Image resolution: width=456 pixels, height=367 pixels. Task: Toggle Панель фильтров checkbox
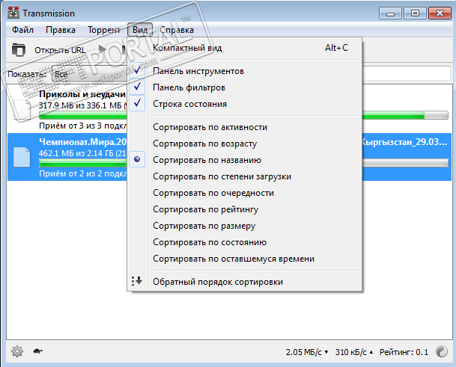(137, 87)
